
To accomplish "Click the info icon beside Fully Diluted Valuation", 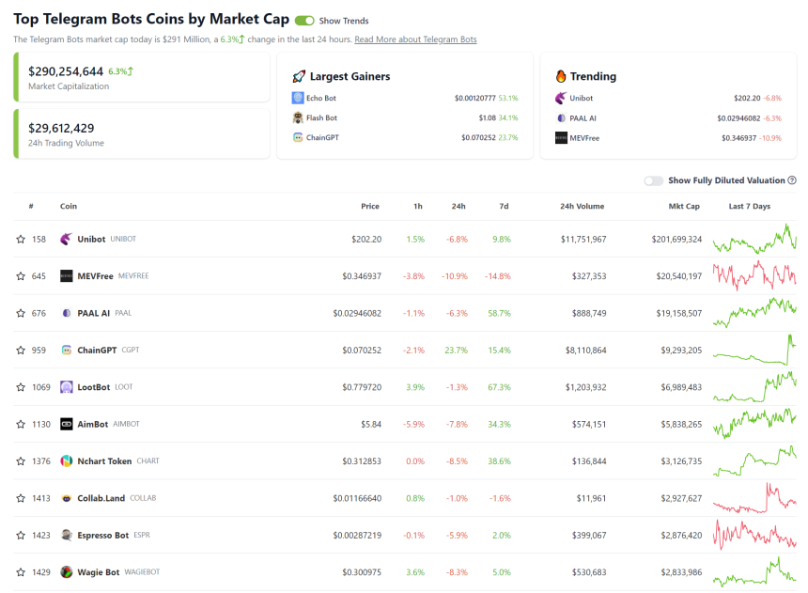I will pyautogui.click(x=792, y=180).
